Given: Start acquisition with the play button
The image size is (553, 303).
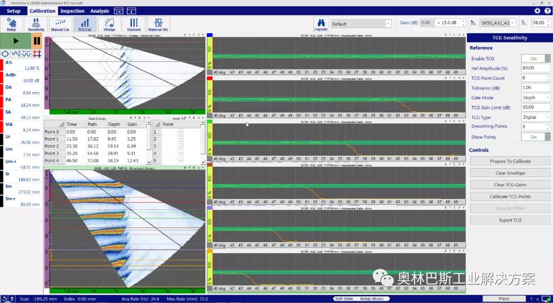Looking at the screenshot, I should [16, 41].
